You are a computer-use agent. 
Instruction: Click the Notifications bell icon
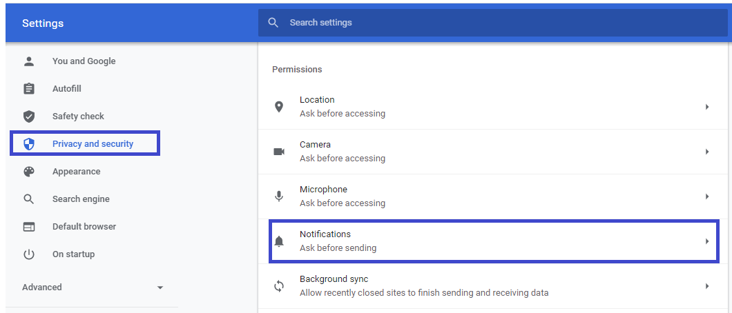point(279,241)
